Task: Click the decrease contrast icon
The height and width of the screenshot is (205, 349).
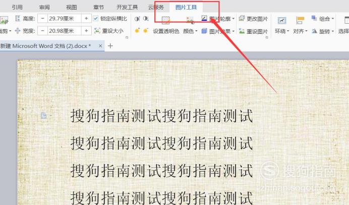Action: [146, 19]
